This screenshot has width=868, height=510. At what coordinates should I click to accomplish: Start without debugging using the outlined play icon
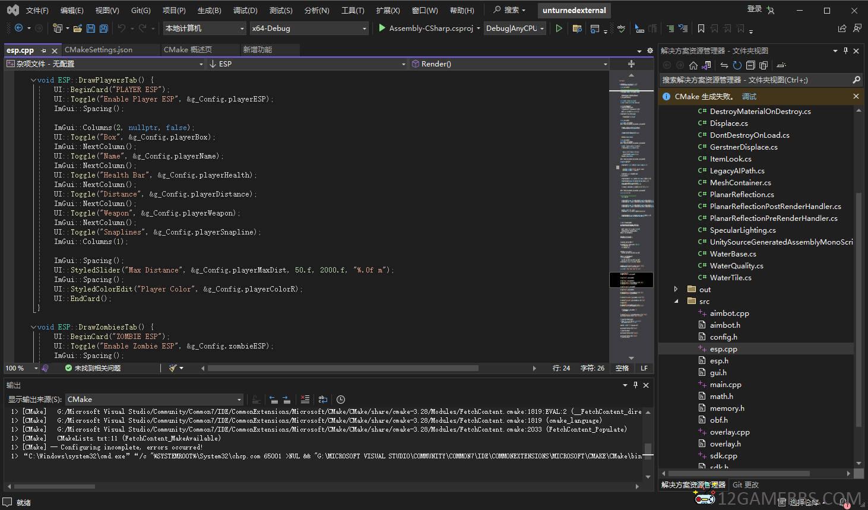coord(559,28)
